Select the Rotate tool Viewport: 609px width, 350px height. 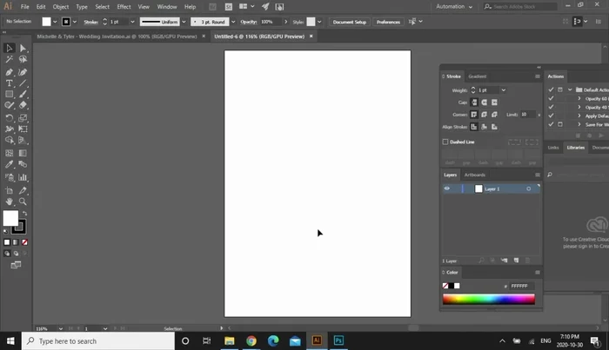[10, 117]
